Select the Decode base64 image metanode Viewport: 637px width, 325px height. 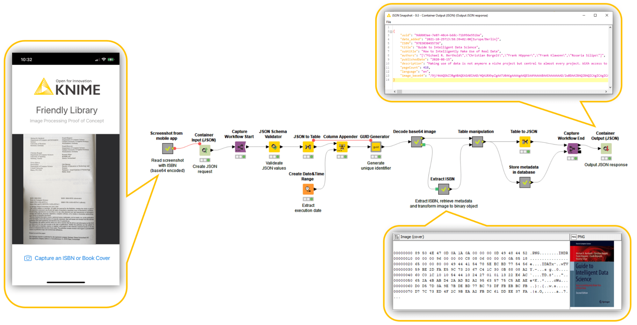point(416,142)
